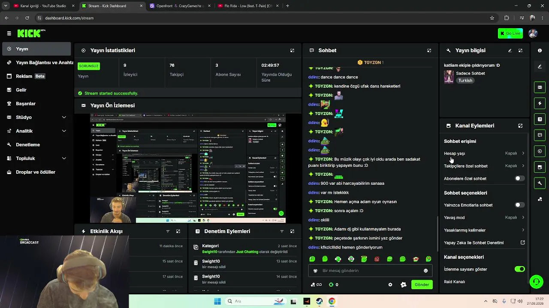Image resolution: width=549 pixels, height=308 pixels.
Task: Open the Chrome tab search dropdown
Action: coord(6,6)
